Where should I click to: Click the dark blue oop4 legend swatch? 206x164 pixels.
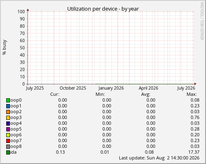point(8,124)
